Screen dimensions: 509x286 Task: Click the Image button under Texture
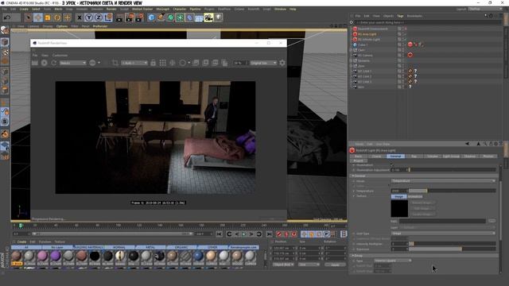click(x=399, y=196)
